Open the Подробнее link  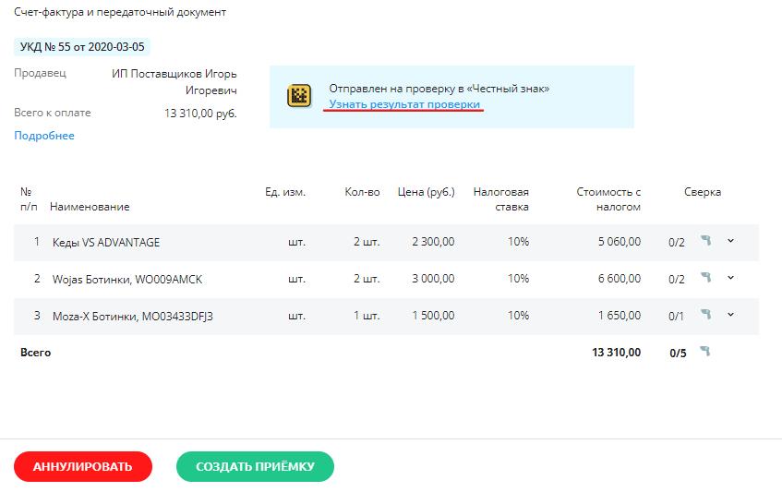click(44, 136)
